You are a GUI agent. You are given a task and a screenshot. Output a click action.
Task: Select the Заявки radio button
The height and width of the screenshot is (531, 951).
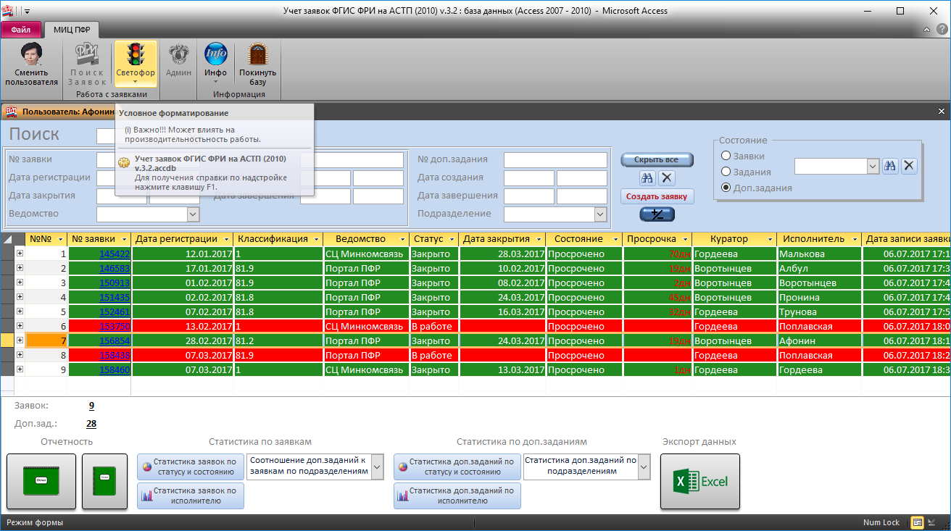coord(726,156)
